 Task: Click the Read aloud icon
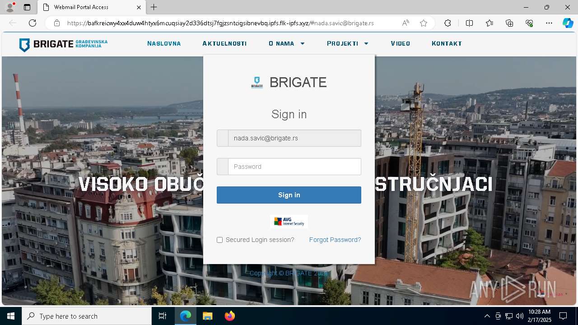tap(406, 23)
